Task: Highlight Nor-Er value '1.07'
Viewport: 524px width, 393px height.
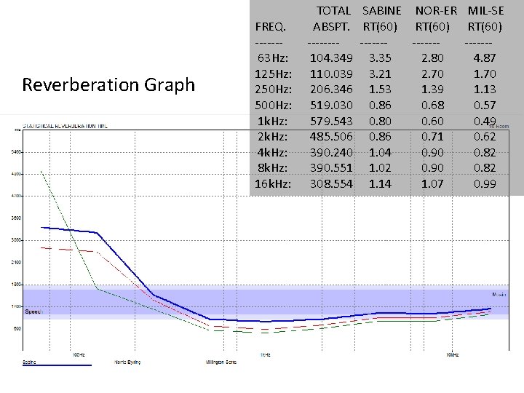Action: click(432, 184)
